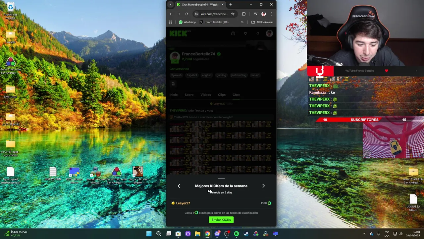The height and width of the screenshot is (239, 424).
Task: Select the v2.05_81_build desktop folder
Action: pyautogui.click(x=11, y=119)
